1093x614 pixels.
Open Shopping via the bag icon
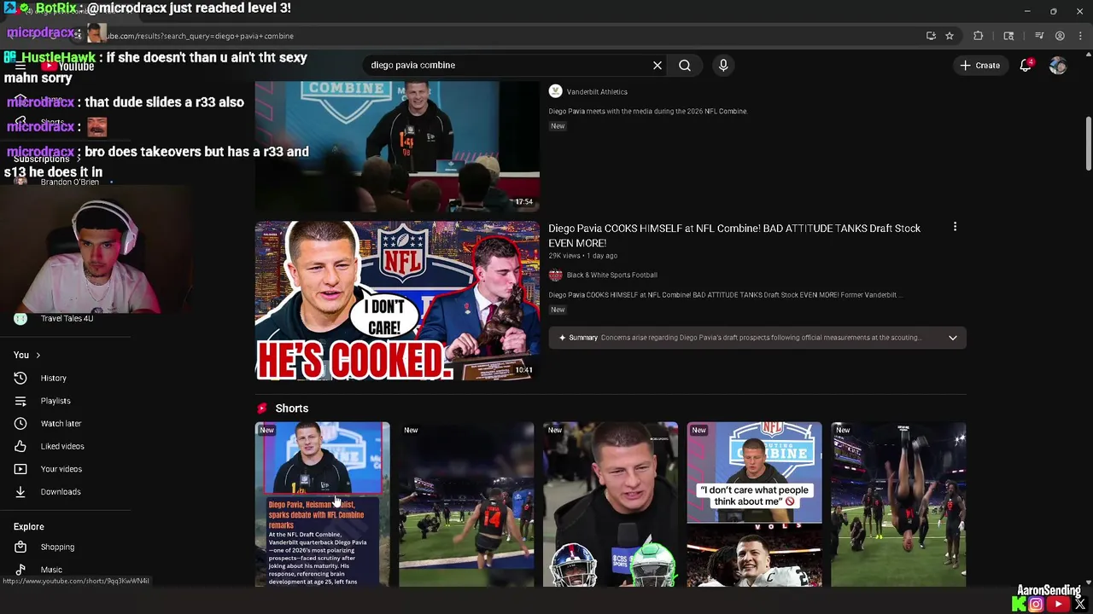pos(20,547)
